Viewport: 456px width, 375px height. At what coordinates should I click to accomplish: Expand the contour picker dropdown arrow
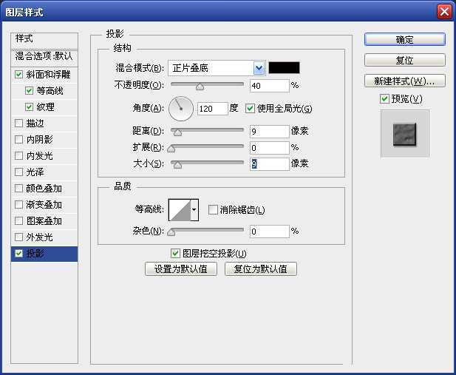[x=194, y=210]
